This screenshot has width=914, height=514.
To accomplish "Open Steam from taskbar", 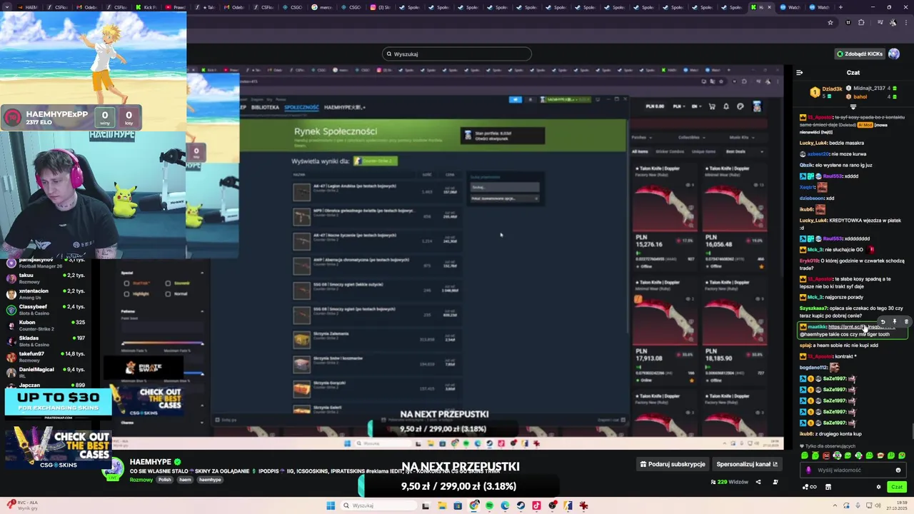I will point(521,505).
